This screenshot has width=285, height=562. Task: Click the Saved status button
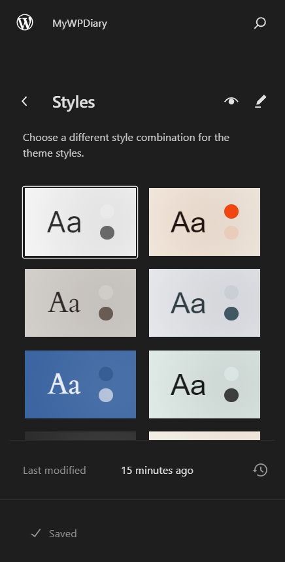(54, 533)
